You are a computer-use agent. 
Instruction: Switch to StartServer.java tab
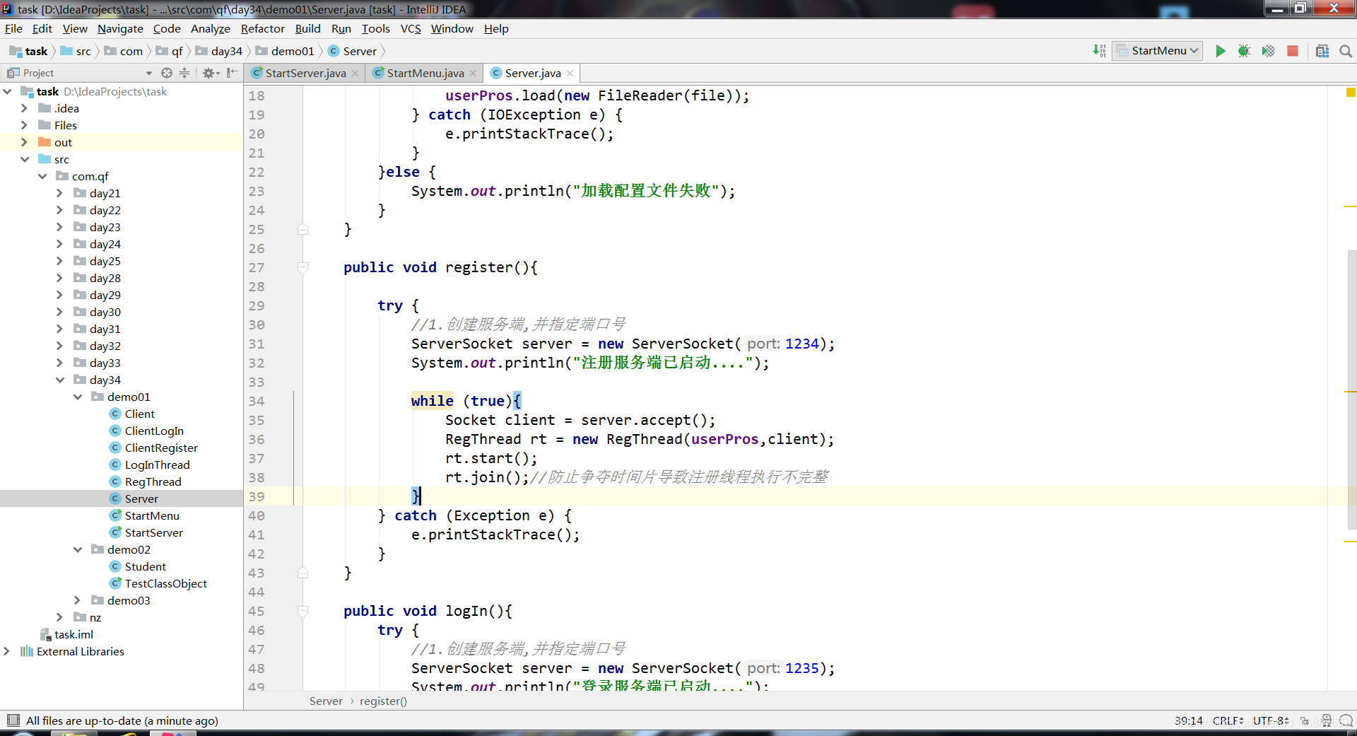coord(305,73)
